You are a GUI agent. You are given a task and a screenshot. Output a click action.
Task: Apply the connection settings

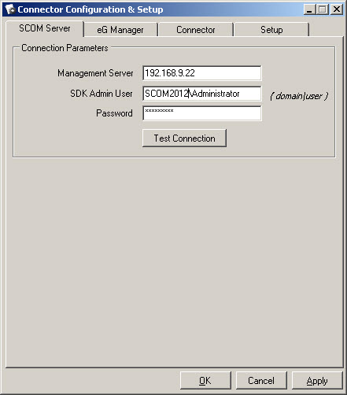(317, 381)
